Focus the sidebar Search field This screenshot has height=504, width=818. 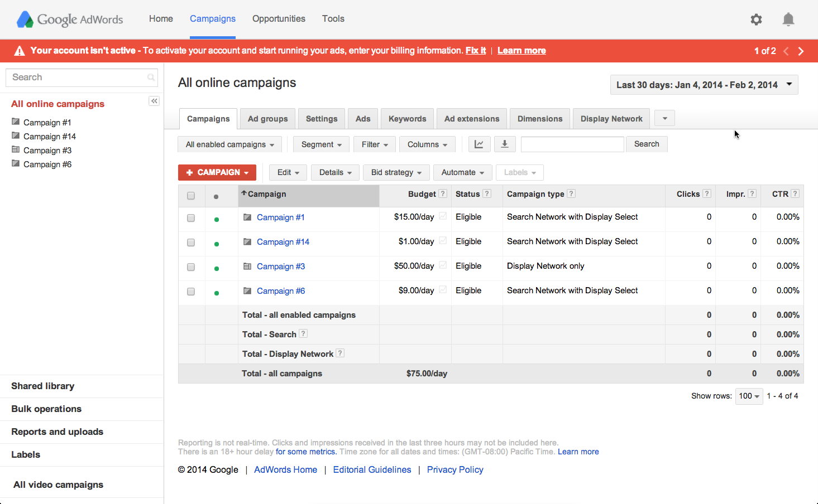coord(82,77)
